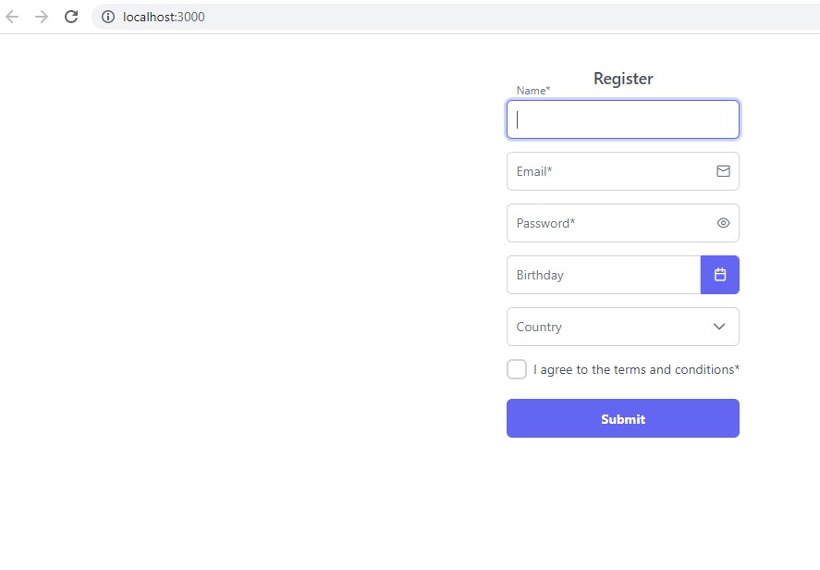Check the terms and conditions checkbox

(x=517, y=369)
